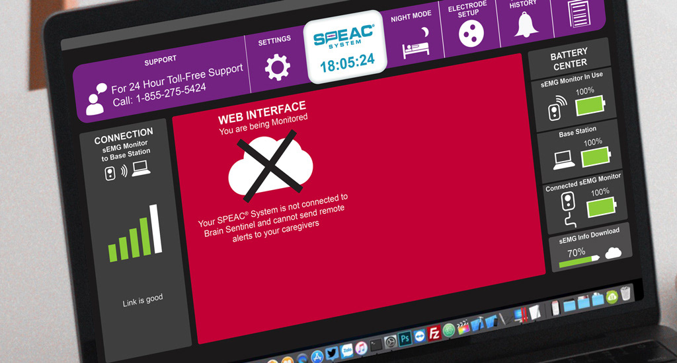Click the 'You are being Monitored' text
Image resolution: width=677 pixels, height=363 pixels.
point(263,124)
